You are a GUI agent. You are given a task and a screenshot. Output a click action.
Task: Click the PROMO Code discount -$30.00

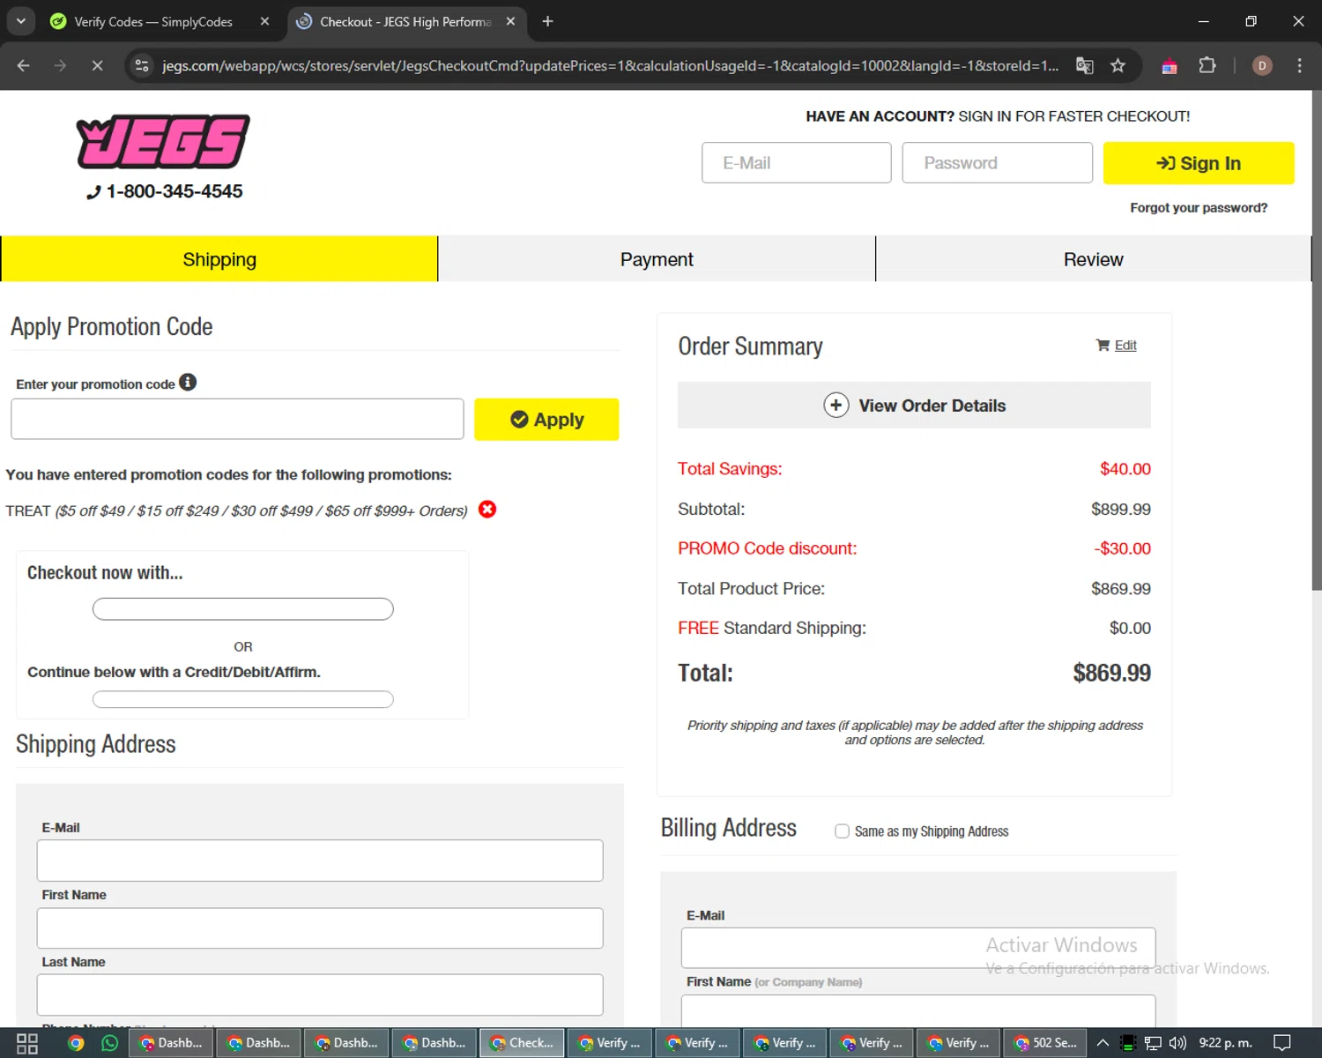click(1123, 548)
